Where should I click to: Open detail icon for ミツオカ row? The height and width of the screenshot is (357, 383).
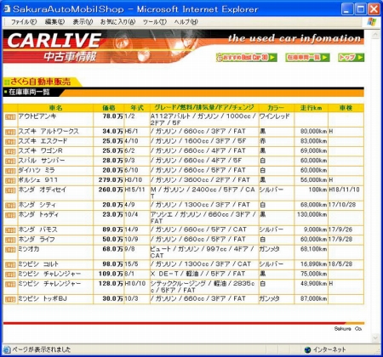click(x=10, y=250)
